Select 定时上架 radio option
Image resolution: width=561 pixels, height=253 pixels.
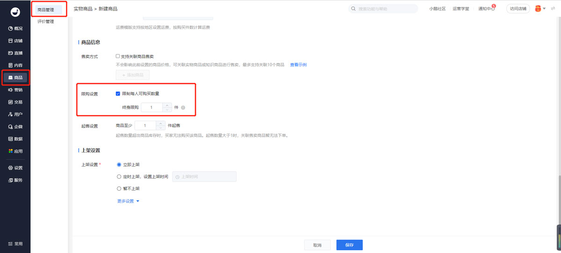[119, 177]
